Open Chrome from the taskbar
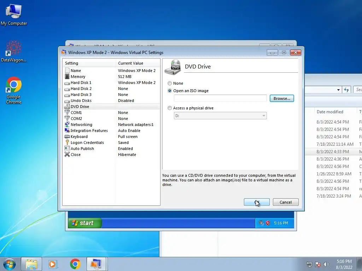This screenshot has height=271, width=362. click(75, 264)
